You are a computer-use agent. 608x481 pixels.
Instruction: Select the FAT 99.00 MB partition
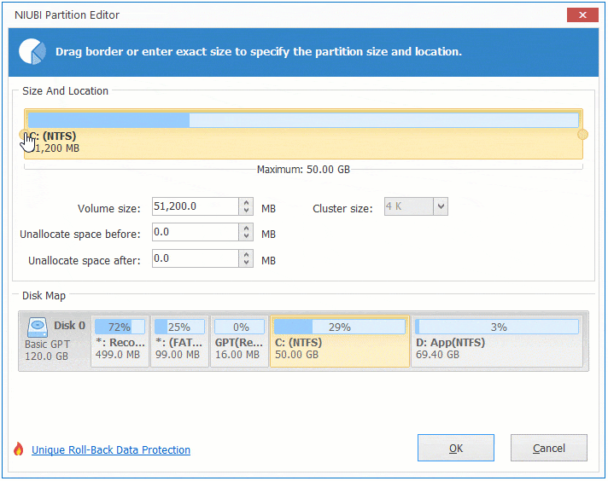coord(179,341)
